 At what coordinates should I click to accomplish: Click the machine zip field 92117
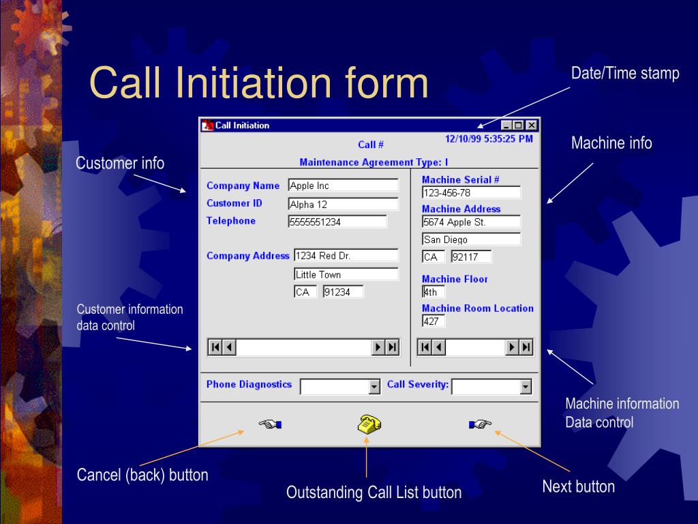(472, 257)
